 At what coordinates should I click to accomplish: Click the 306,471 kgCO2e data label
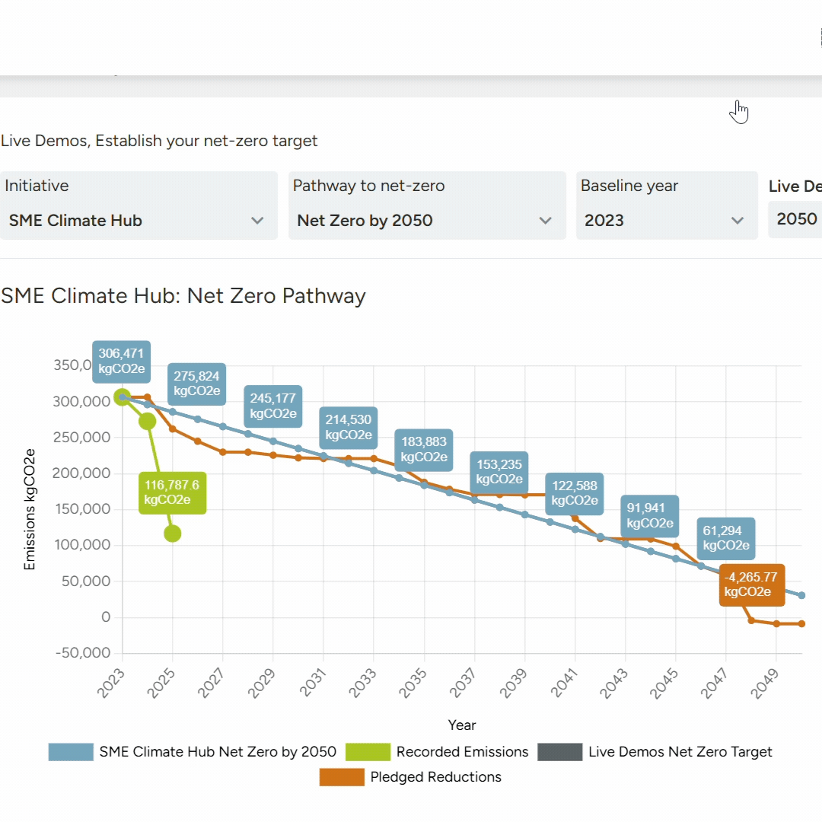tap(122, 362)
